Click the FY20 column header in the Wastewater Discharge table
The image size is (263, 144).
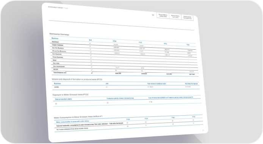point(114,41)
